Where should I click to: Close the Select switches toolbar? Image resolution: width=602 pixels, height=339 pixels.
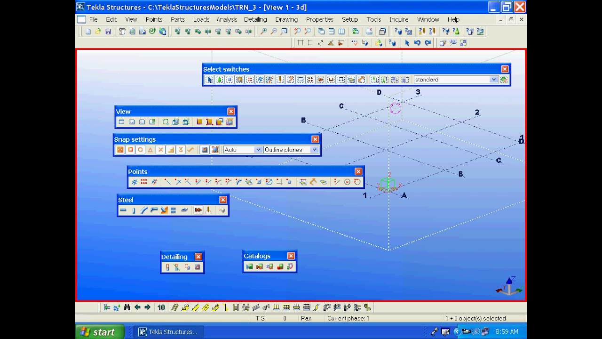[x=505, y=69]
